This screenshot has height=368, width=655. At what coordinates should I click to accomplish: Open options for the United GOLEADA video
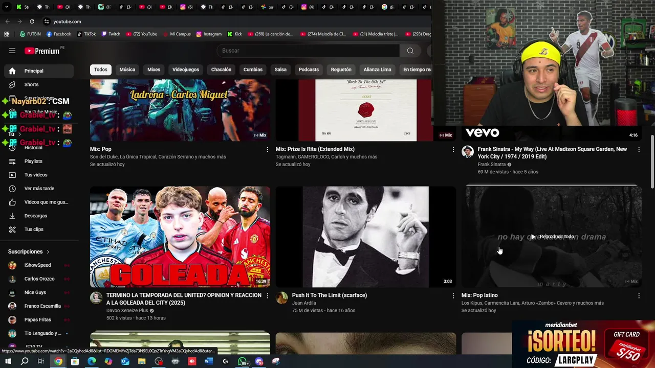pos(267,296)
